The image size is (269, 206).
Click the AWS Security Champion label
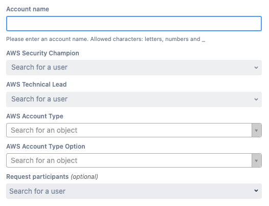pyautogui.click(x=43, y=53)
